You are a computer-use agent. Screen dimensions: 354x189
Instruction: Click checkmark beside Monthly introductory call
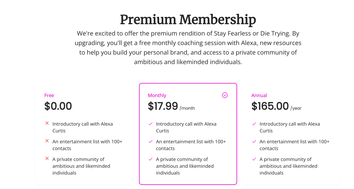[150, 124]
